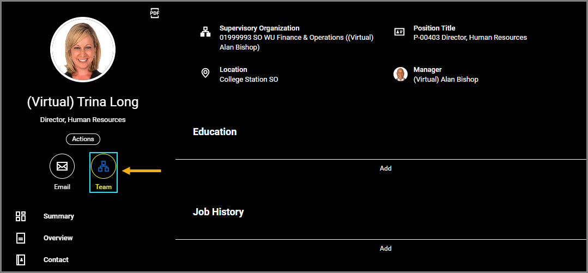Click Alan Bishop's manager photo thumbnail
Image resolution: width=588 pixels, height=273 pixels.
click(401, 74)
